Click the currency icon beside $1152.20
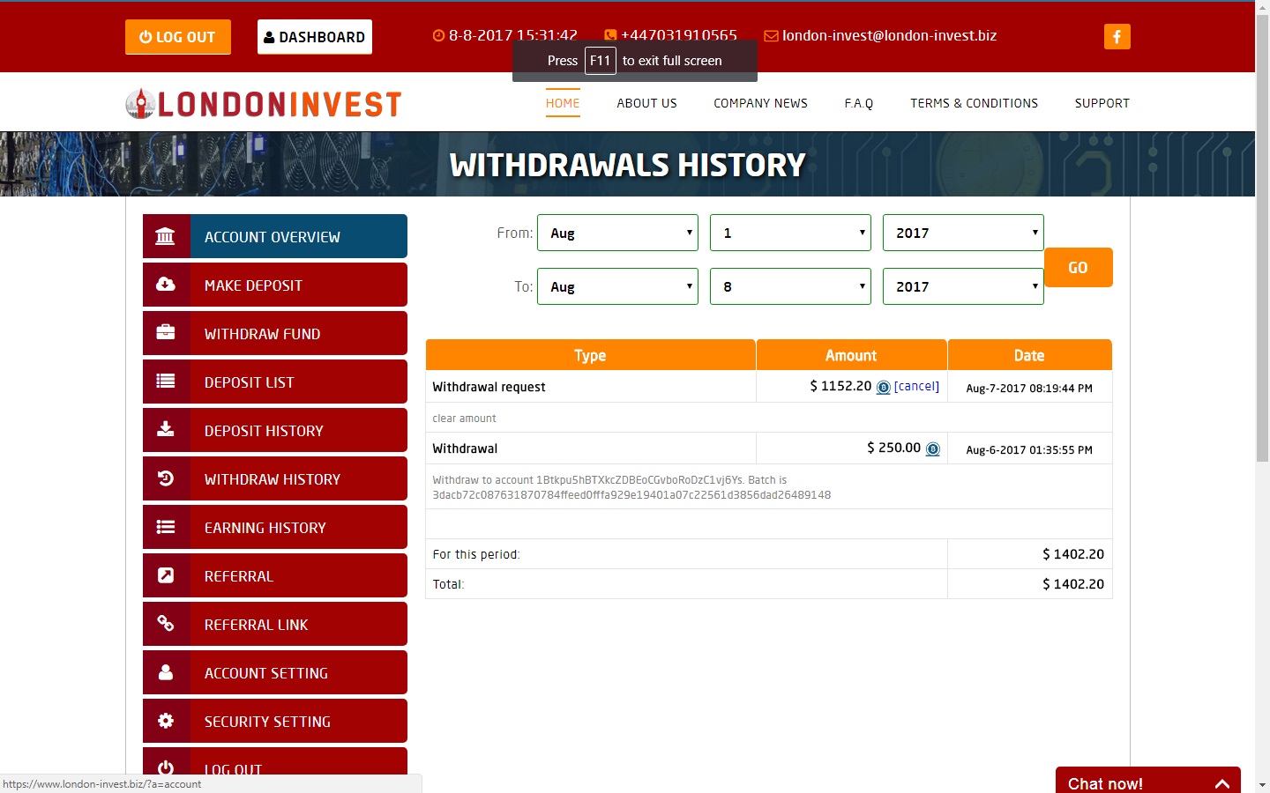 tap(883, 387)
